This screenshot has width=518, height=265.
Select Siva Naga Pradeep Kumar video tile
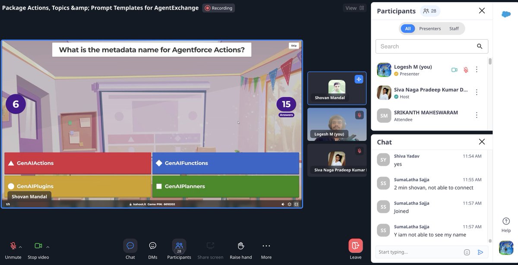point(337,160)
